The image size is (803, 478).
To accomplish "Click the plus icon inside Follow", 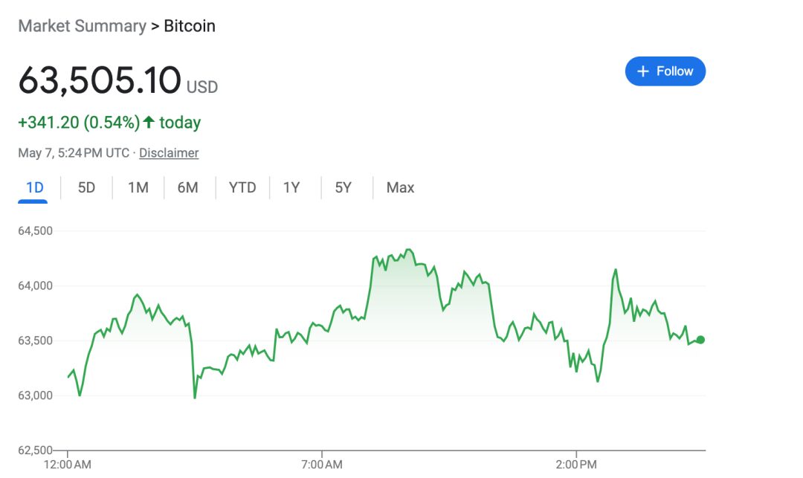I will 644,71.
